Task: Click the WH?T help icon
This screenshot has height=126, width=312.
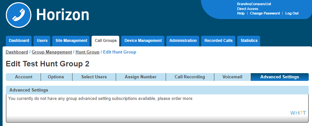Action: (x=298, y=113)
